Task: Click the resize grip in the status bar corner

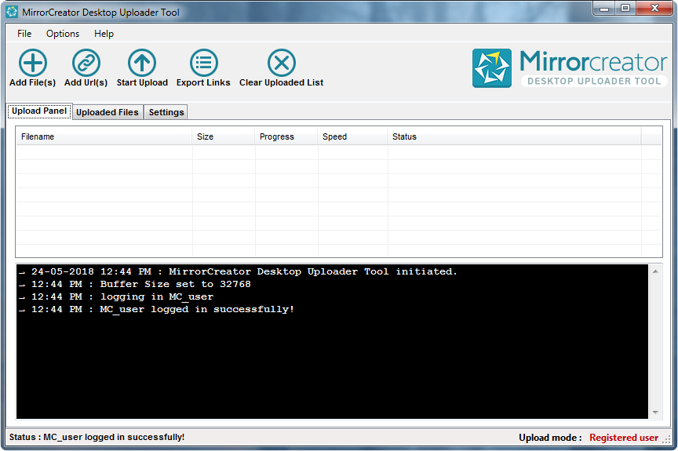Action: (x=666, y=439)
